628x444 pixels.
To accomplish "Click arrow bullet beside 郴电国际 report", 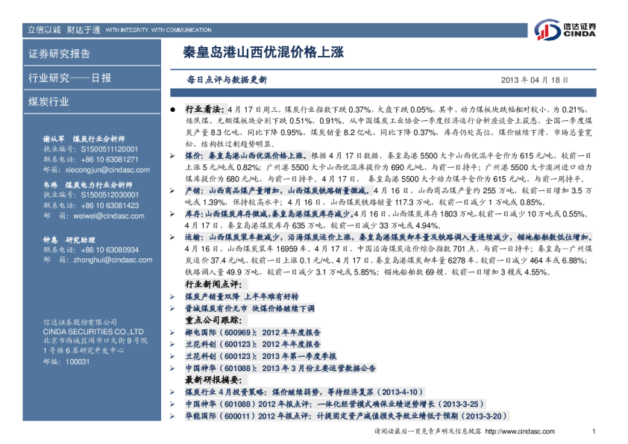I will [174, 334].
